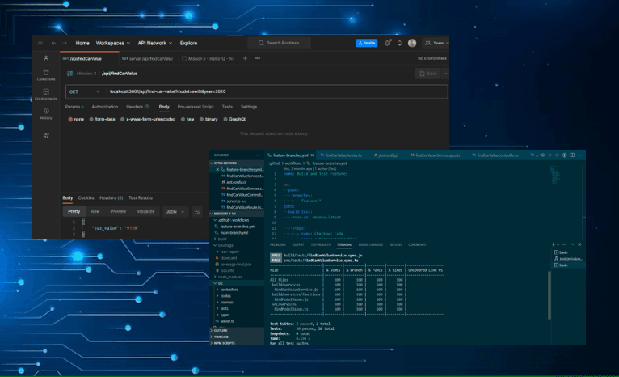Image resolution: width=619 pixels, height=377 pixels.
Task: Click the go-to-previous-change arrow icon in editor toolbar
Action: (542, 155)
